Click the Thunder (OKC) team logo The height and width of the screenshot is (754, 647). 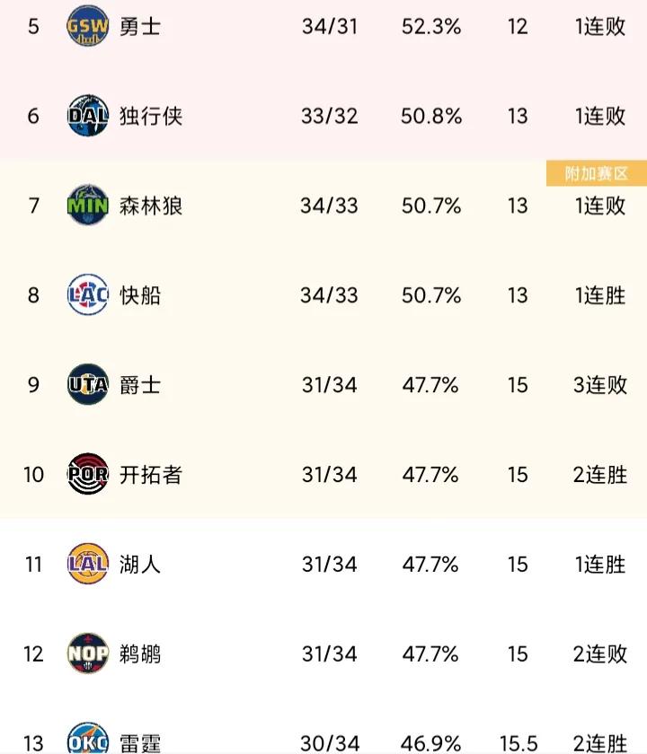point(87,741)
